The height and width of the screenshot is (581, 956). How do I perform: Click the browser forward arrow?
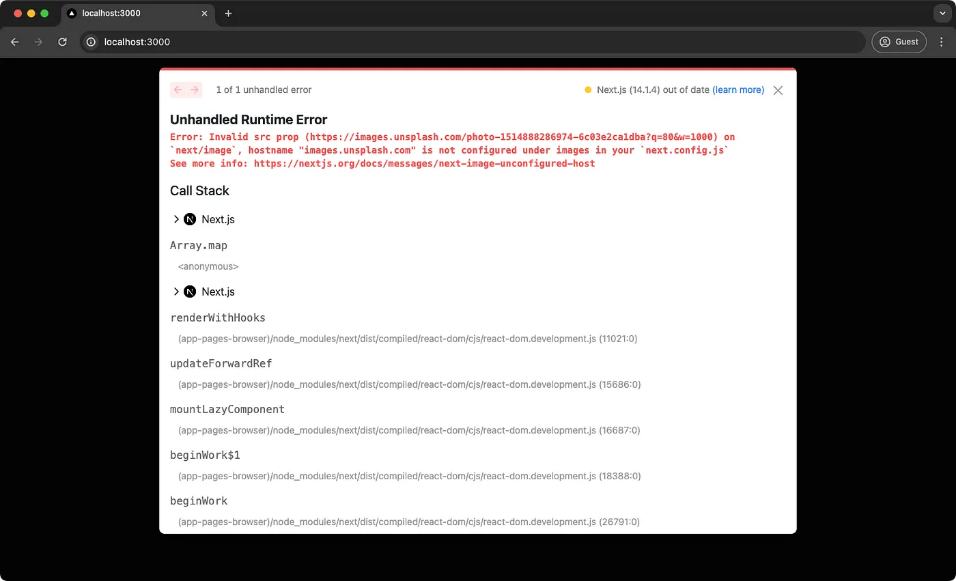point(38,42)
